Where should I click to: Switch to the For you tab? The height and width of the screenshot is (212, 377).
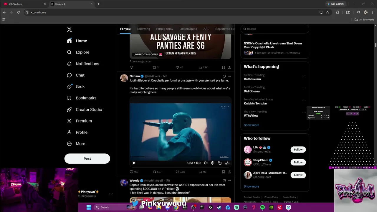pos(125,29)
